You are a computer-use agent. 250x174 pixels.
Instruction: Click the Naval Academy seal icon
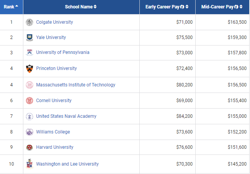tap(29, 116)
